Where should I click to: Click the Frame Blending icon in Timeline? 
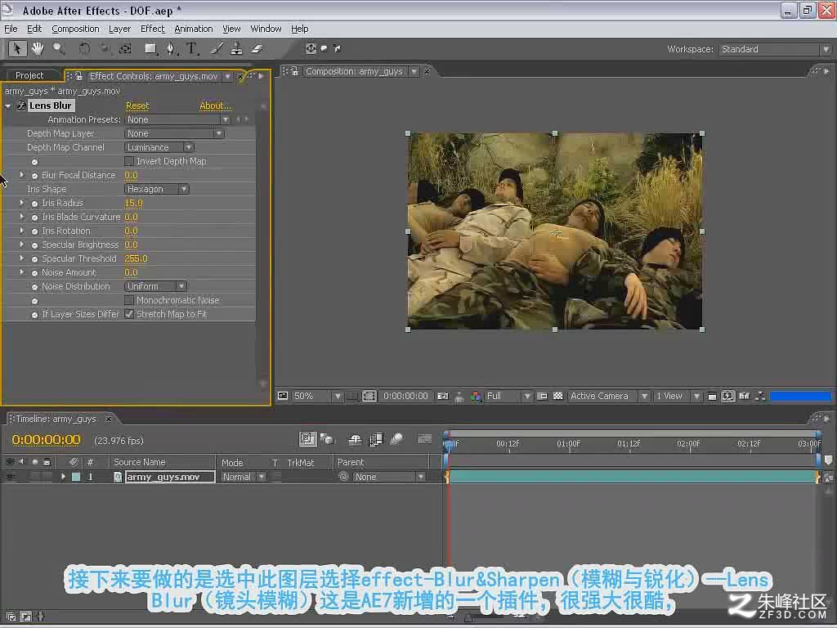[376, 439]
